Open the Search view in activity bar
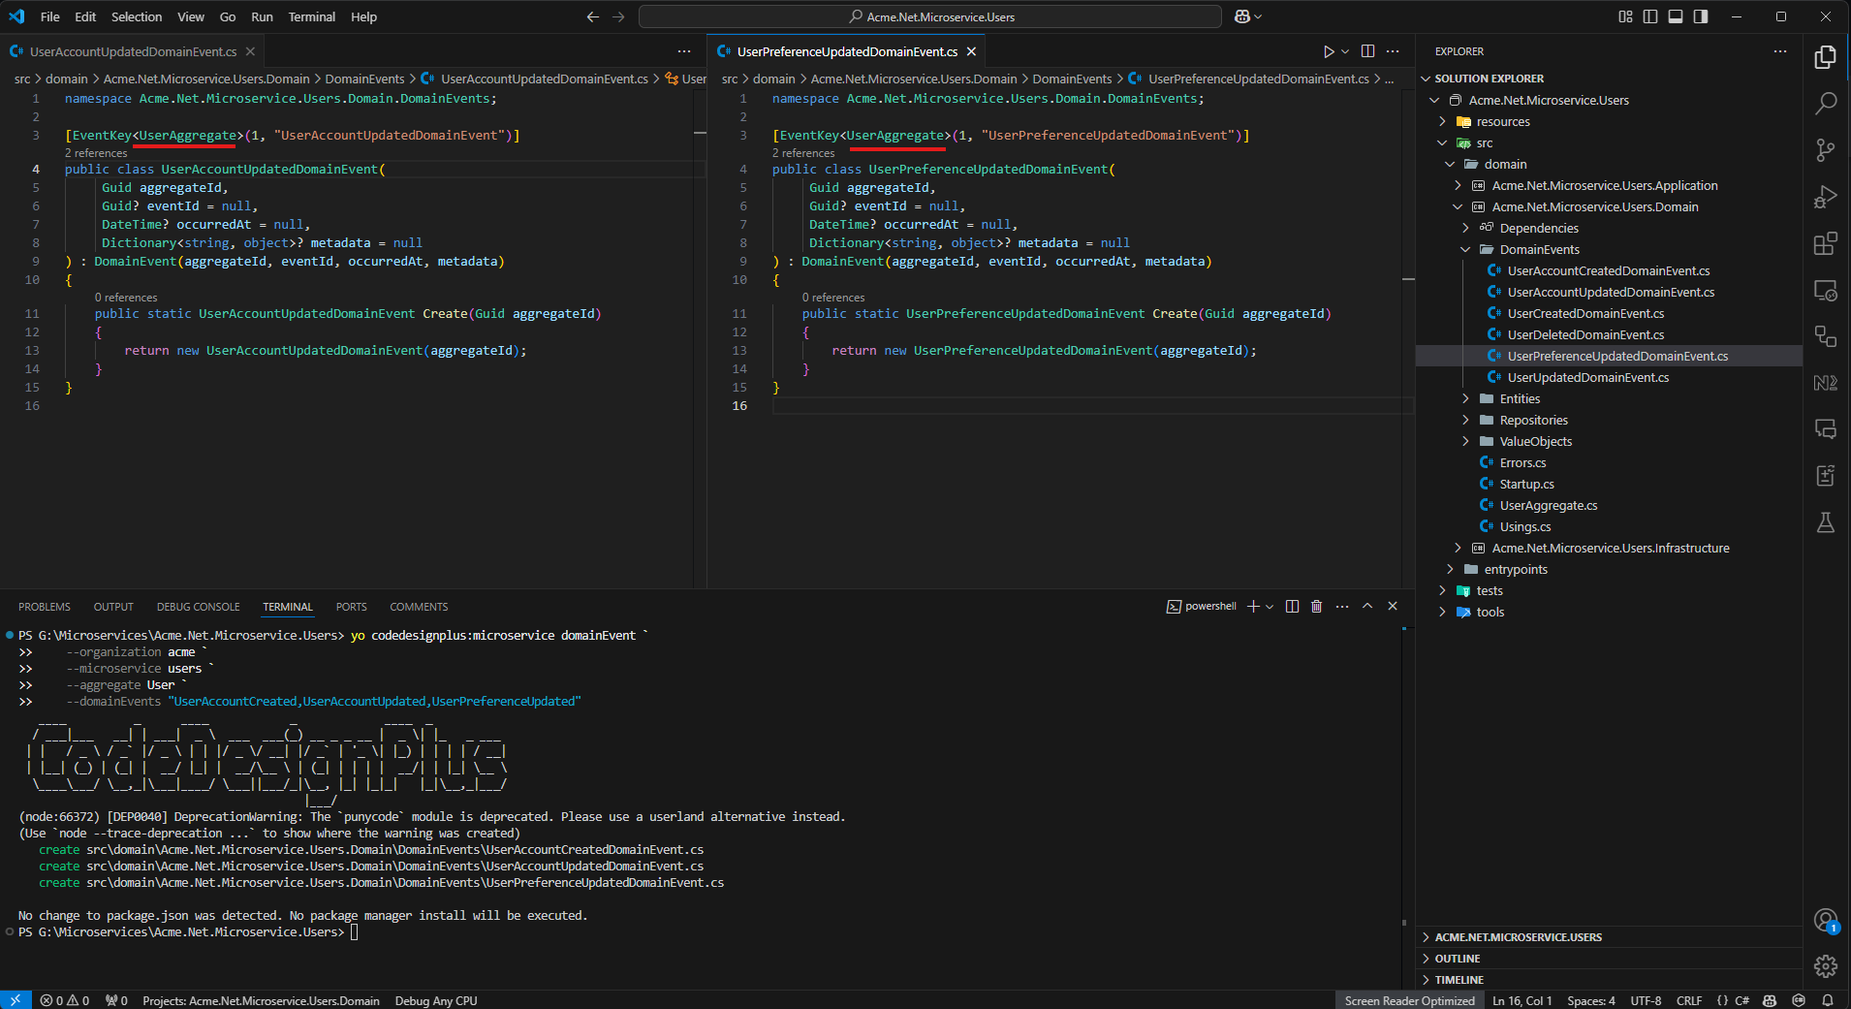The height and width of the screenshot is (1009, 1851). click(x=1826, y=104)
